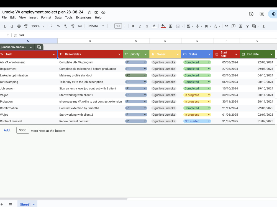The height and width of the screenshot is (207, 277).
Task: Open comments history icon
Action: tap(262, 14)
